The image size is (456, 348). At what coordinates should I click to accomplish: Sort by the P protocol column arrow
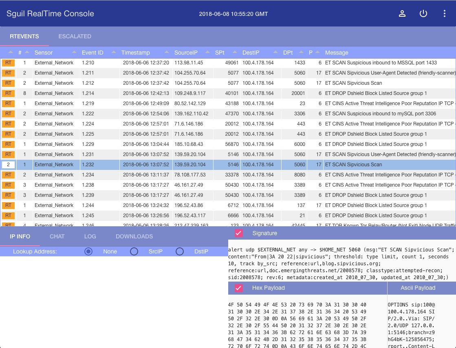[x=317, y=52]
